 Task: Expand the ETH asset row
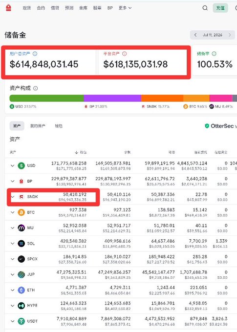(x=13, y=290)
